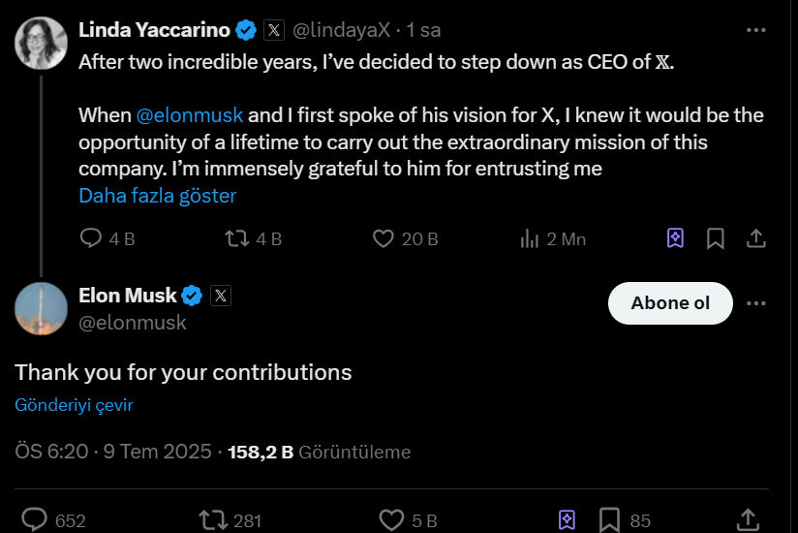Translate post via Gönderiyi çevir
Screen dimensions: 798x533
(x=74, y=405)
